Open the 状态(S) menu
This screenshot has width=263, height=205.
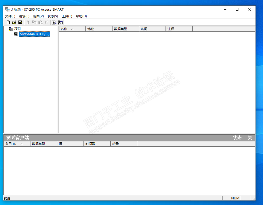tap(53, 16)
